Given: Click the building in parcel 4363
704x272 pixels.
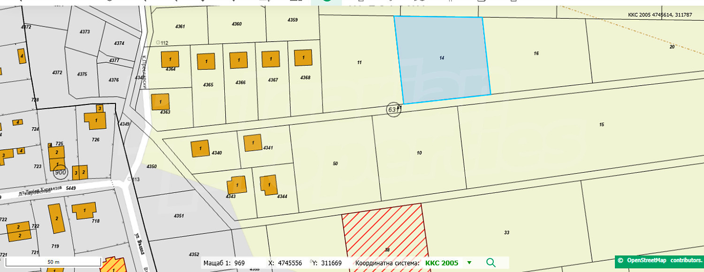Looking at the screenshot, I should click(x=161, y=102).
